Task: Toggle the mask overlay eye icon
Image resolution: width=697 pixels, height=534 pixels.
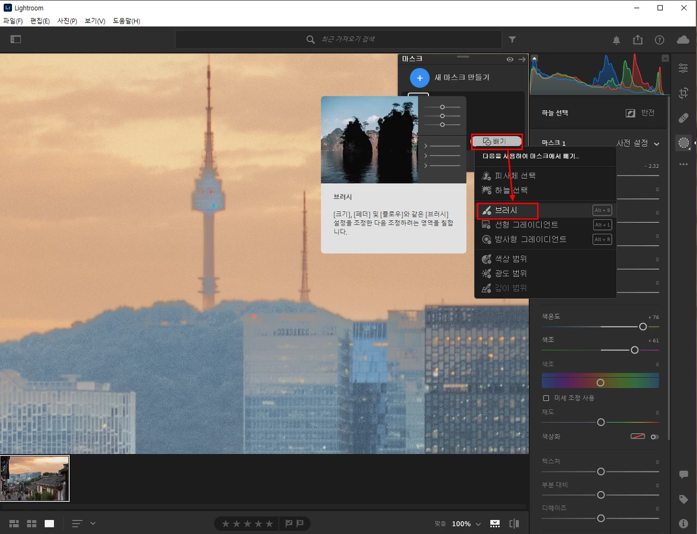Action: point(510,59)
